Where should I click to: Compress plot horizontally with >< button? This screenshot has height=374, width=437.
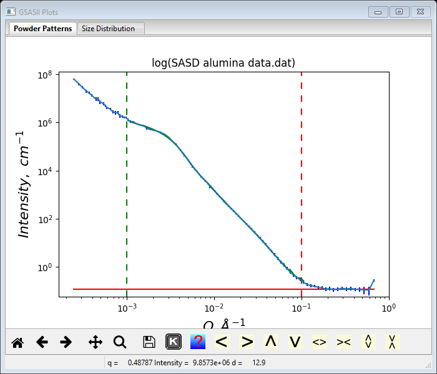click(344, 342)
